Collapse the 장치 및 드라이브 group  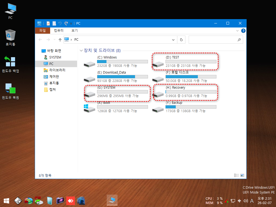[81, 51]
